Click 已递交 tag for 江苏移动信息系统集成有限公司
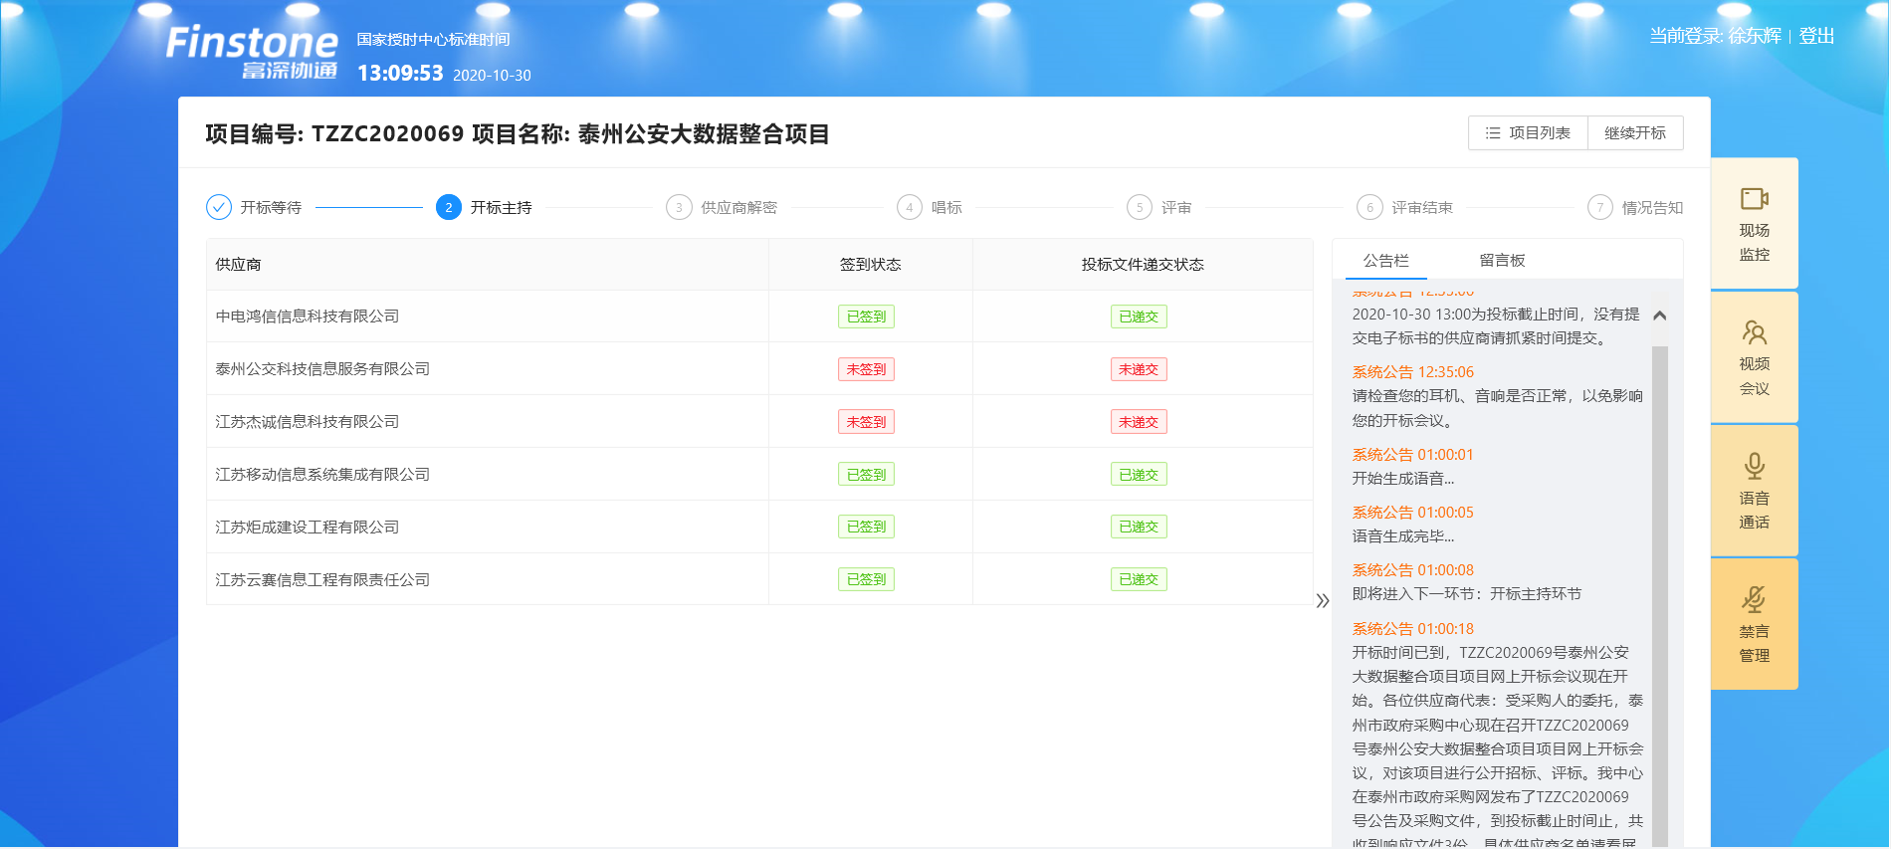Viewport: 1891px width, 849px height. pyautogui.click(x=1139, y=475)
